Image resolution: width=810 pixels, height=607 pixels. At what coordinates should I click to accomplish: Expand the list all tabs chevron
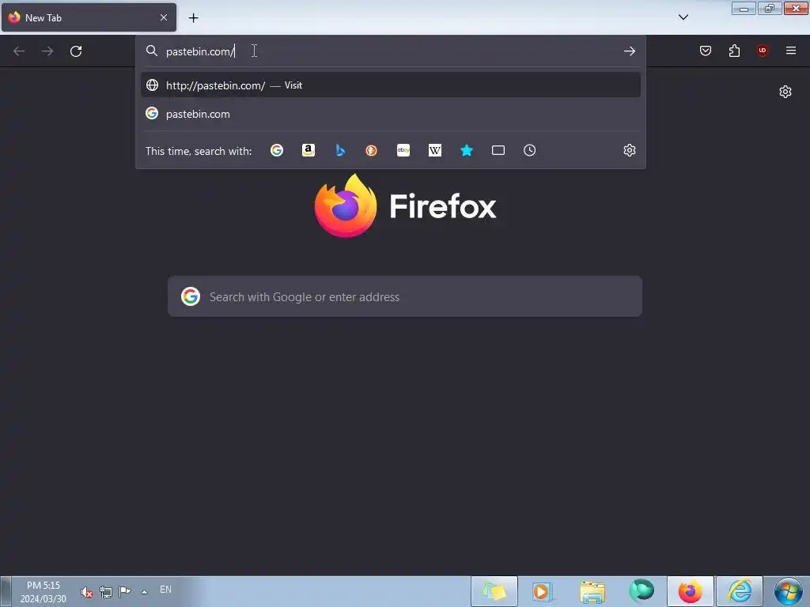click(x=683, y=17)
